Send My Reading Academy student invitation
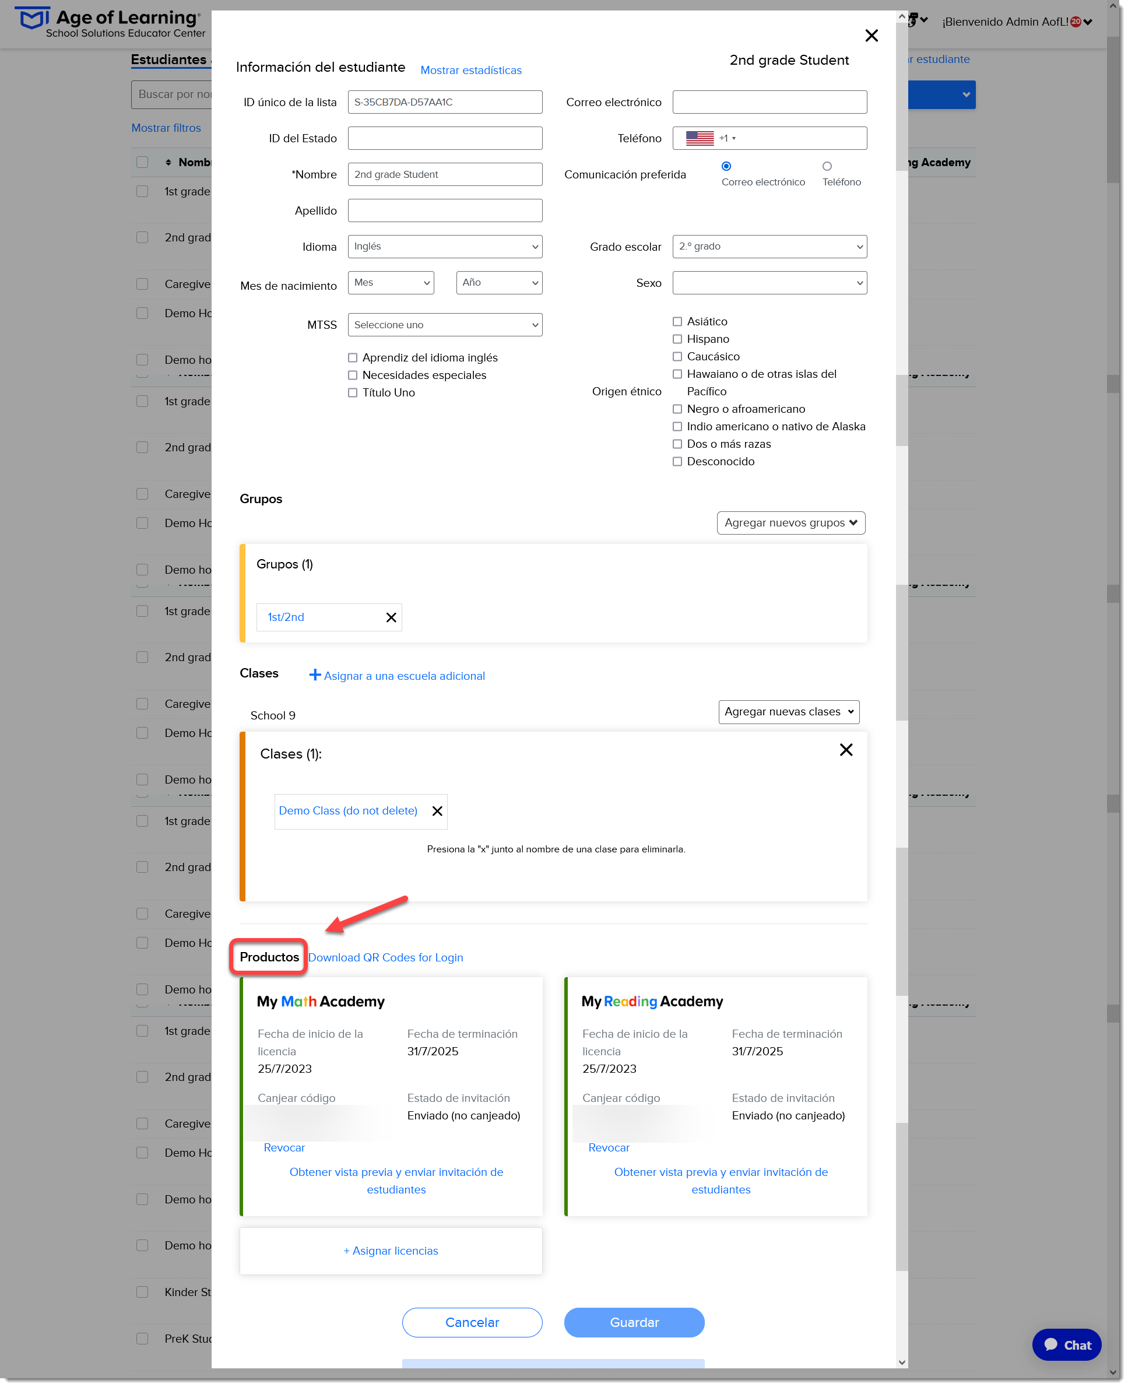Screen dimensions: 1128x1387 point(721,1181)
